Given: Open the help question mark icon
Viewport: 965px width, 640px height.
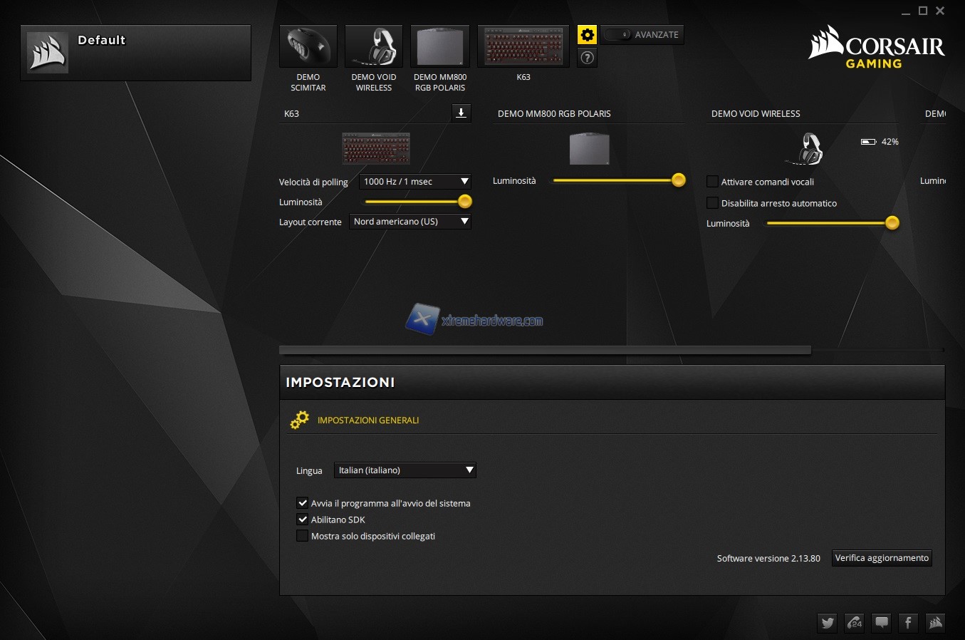Looking at the screenshot, I should point(587,58).
